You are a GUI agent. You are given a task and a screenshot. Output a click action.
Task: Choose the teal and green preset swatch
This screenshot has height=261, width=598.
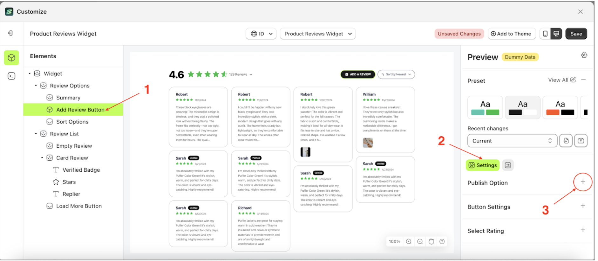(485, 107)
